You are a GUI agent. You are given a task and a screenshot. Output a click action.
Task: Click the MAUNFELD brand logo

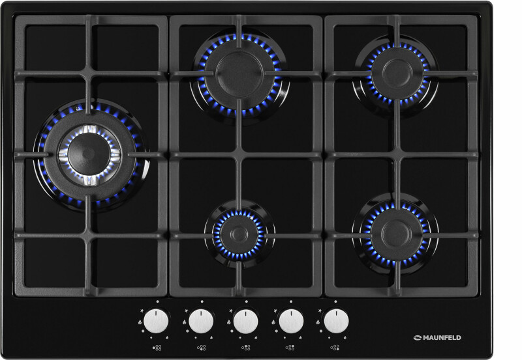pyautogui.click(x=437, y=338)
